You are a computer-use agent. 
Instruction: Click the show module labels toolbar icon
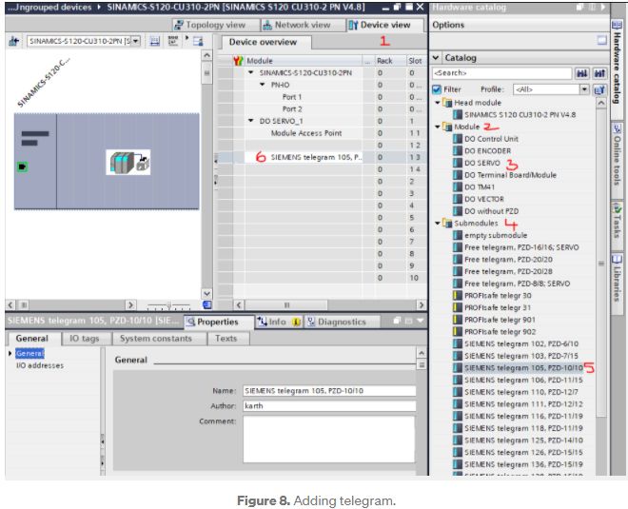(154, 41)
